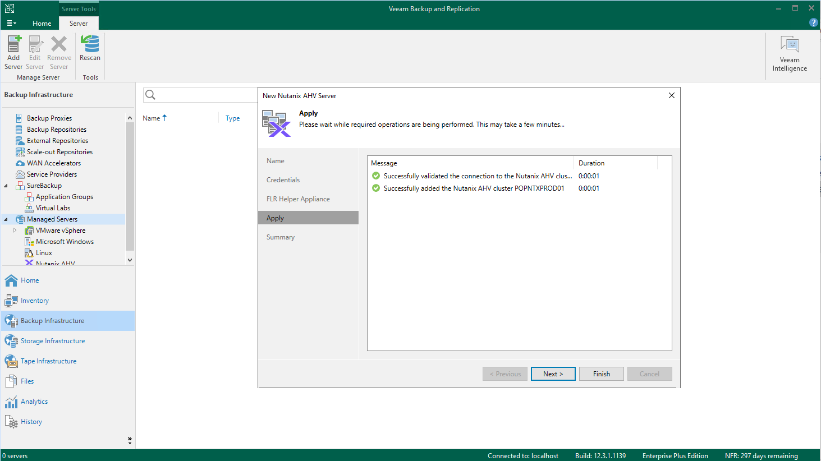Click the Storage Infrastructure view icon
The image size is (821, 461).
coord(11,341)
